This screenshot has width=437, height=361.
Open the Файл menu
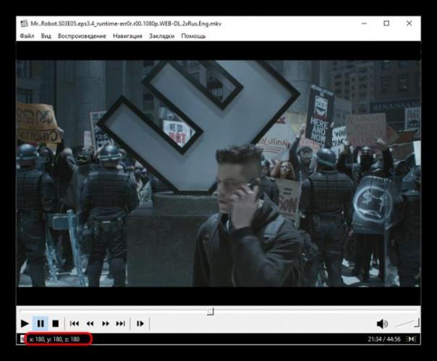pos(27,36)
